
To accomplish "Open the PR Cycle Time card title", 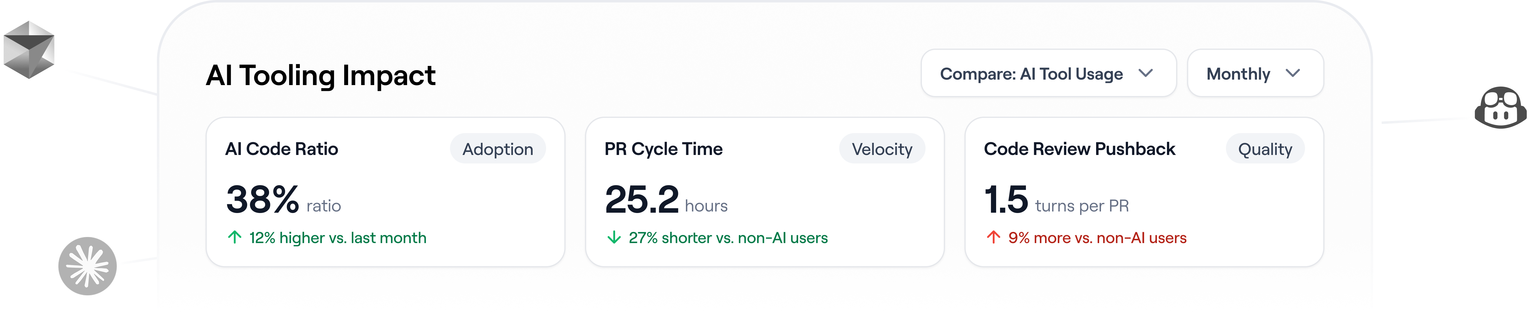I will coord(663,149).
